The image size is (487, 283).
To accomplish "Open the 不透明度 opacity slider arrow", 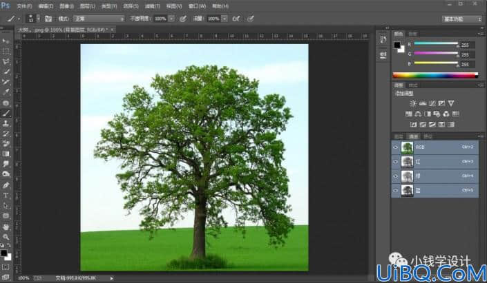I will (x=171, y=19).
